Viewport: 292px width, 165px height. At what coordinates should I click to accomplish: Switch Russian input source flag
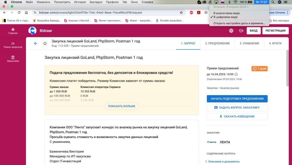click(x=222, y=2)
